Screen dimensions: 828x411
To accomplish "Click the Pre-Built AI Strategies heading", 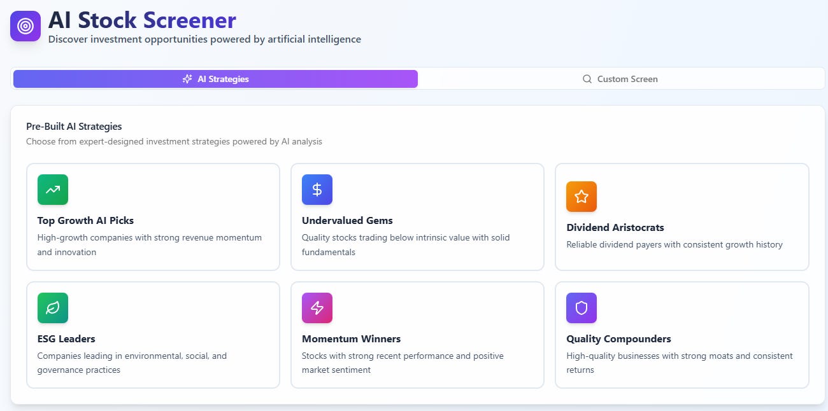I will [74, 127].
